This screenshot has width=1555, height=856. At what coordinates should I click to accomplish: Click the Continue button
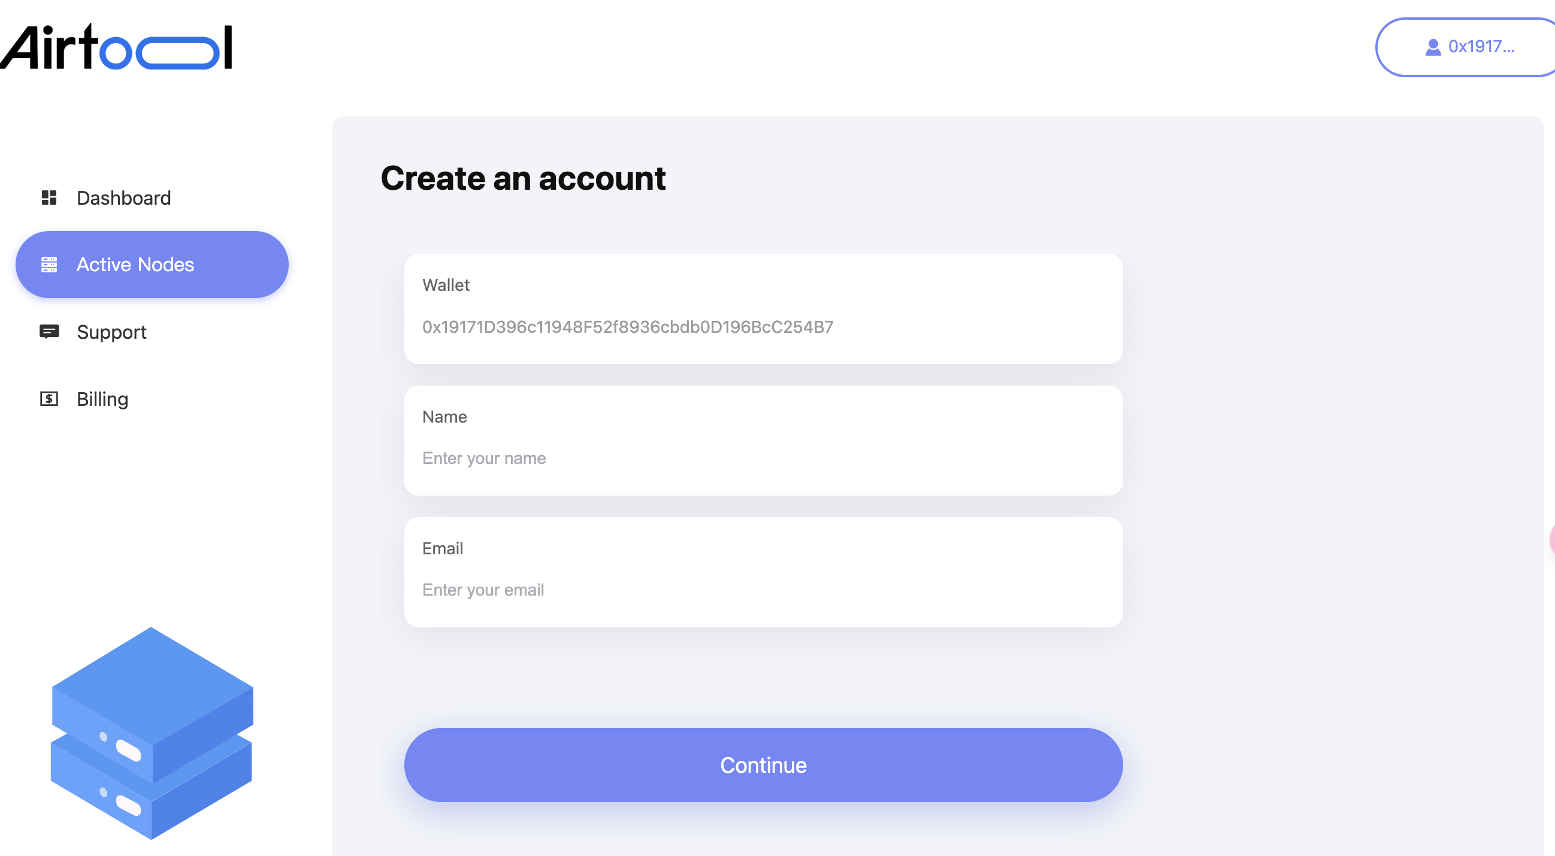(763, 765)
